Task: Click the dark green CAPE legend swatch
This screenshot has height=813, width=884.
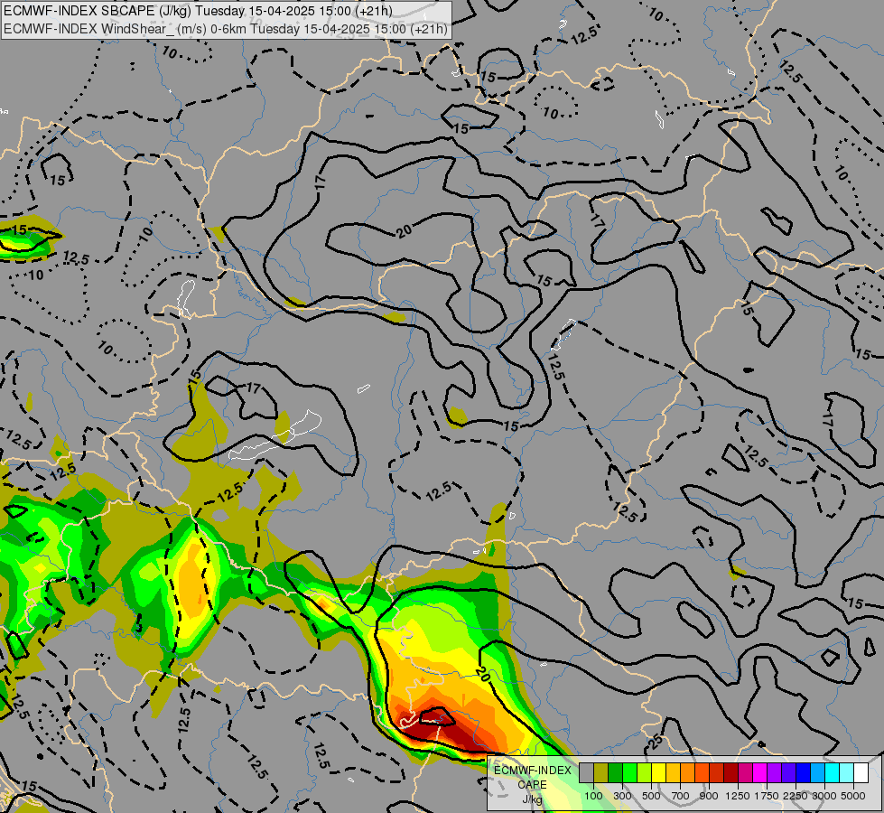Action: 615,772
